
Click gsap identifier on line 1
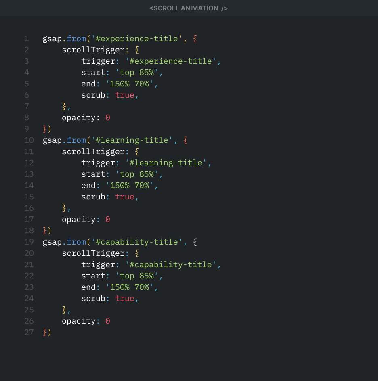[x=52, y=39]
